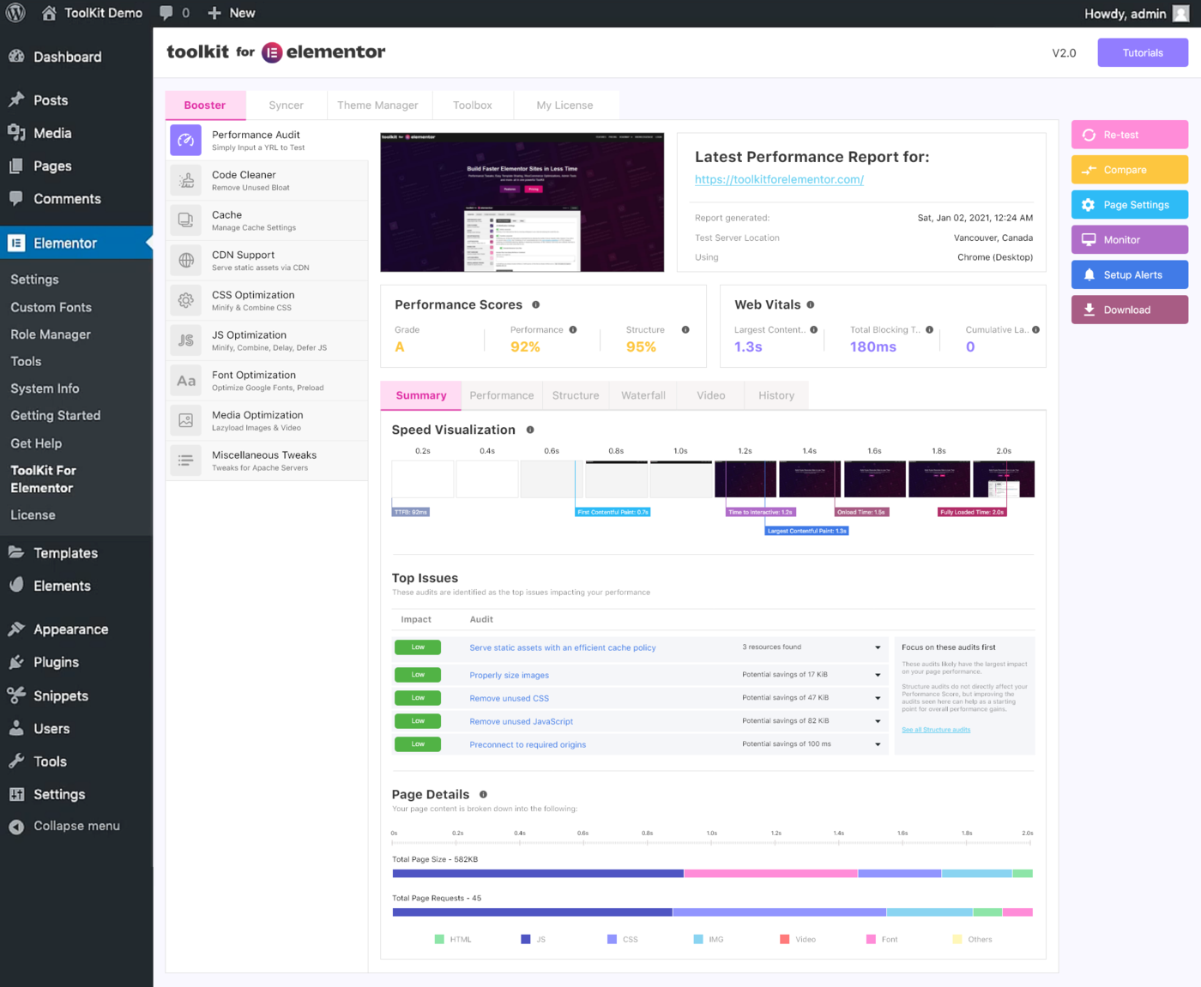Click the Re-test button

tap(1130, 135)
